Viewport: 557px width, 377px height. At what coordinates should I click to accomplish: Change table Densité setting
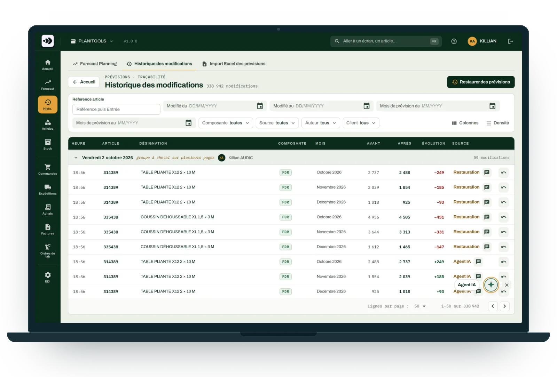coord(498,123)
